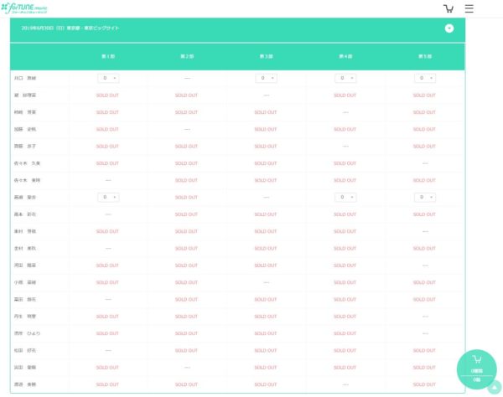
Task: Click SOLD OUT for 高瀬 愛奈 第2部
Action: (x=186, y=198)
